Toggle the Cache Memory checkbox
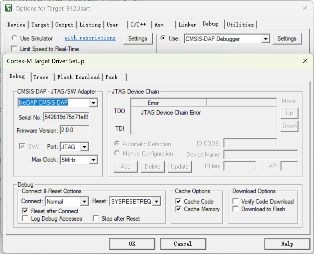314x254 pixels. [178, 209]
